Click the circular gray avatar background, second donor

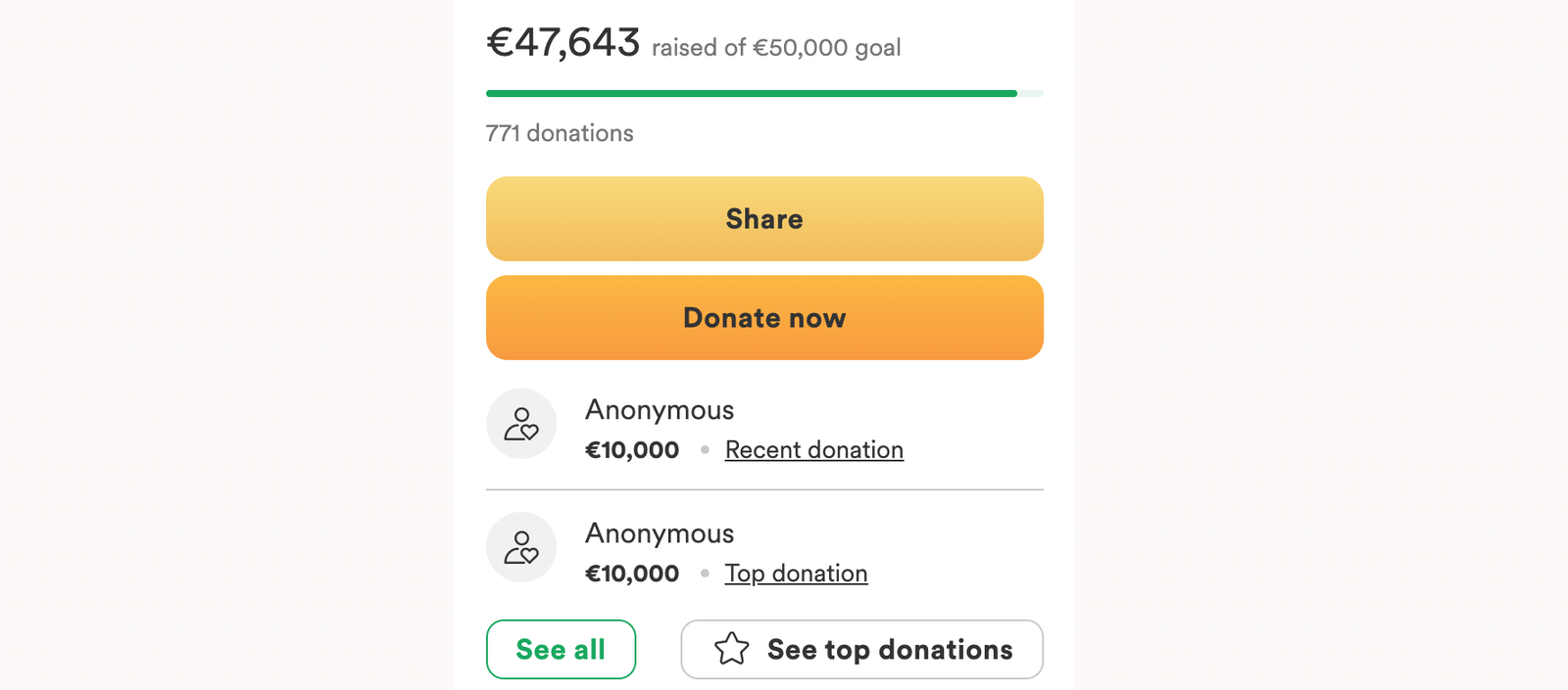pyautogui.click(x=521, y=547)
